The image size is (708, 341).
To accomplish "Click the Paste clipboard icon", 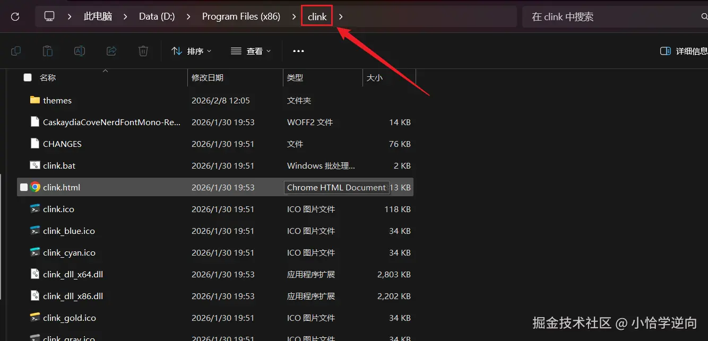I will (48, 51).
